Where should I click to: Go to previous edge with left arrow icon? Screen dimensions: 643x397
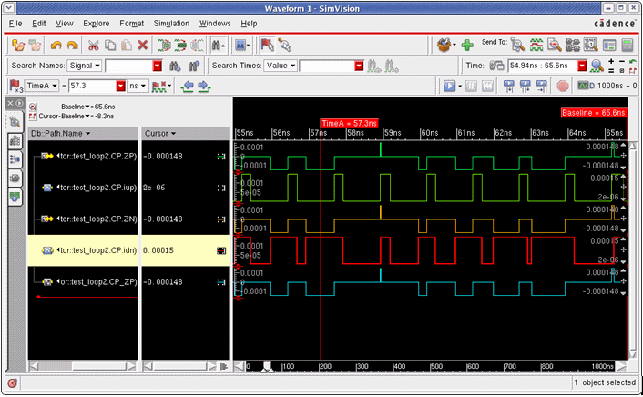(189, 86)
